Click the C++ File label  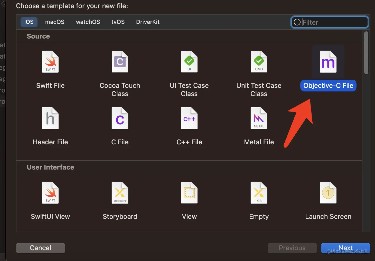tap(189, 142)
